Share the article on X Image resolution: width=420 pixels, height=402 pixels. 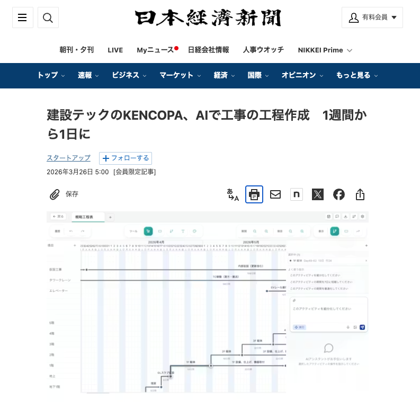pos(318,194)
